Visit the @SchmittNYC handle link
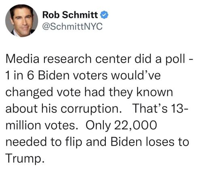This screenshot has width=202, height=170. [x=72, y=26]
